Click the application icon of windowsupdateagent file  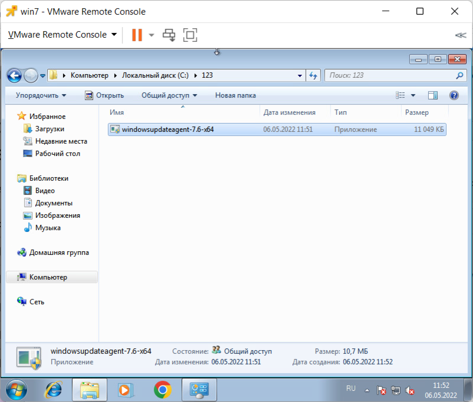pos(115,129)
